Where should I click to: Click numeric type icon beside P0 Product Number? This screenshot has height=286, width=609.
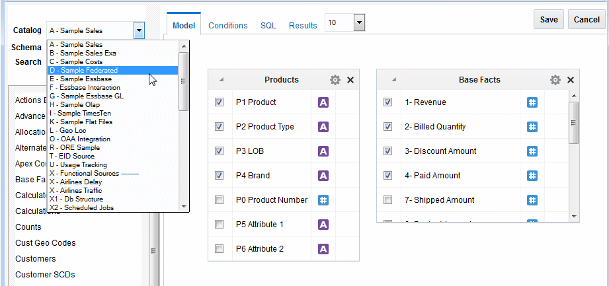click(x=323, y=200)
